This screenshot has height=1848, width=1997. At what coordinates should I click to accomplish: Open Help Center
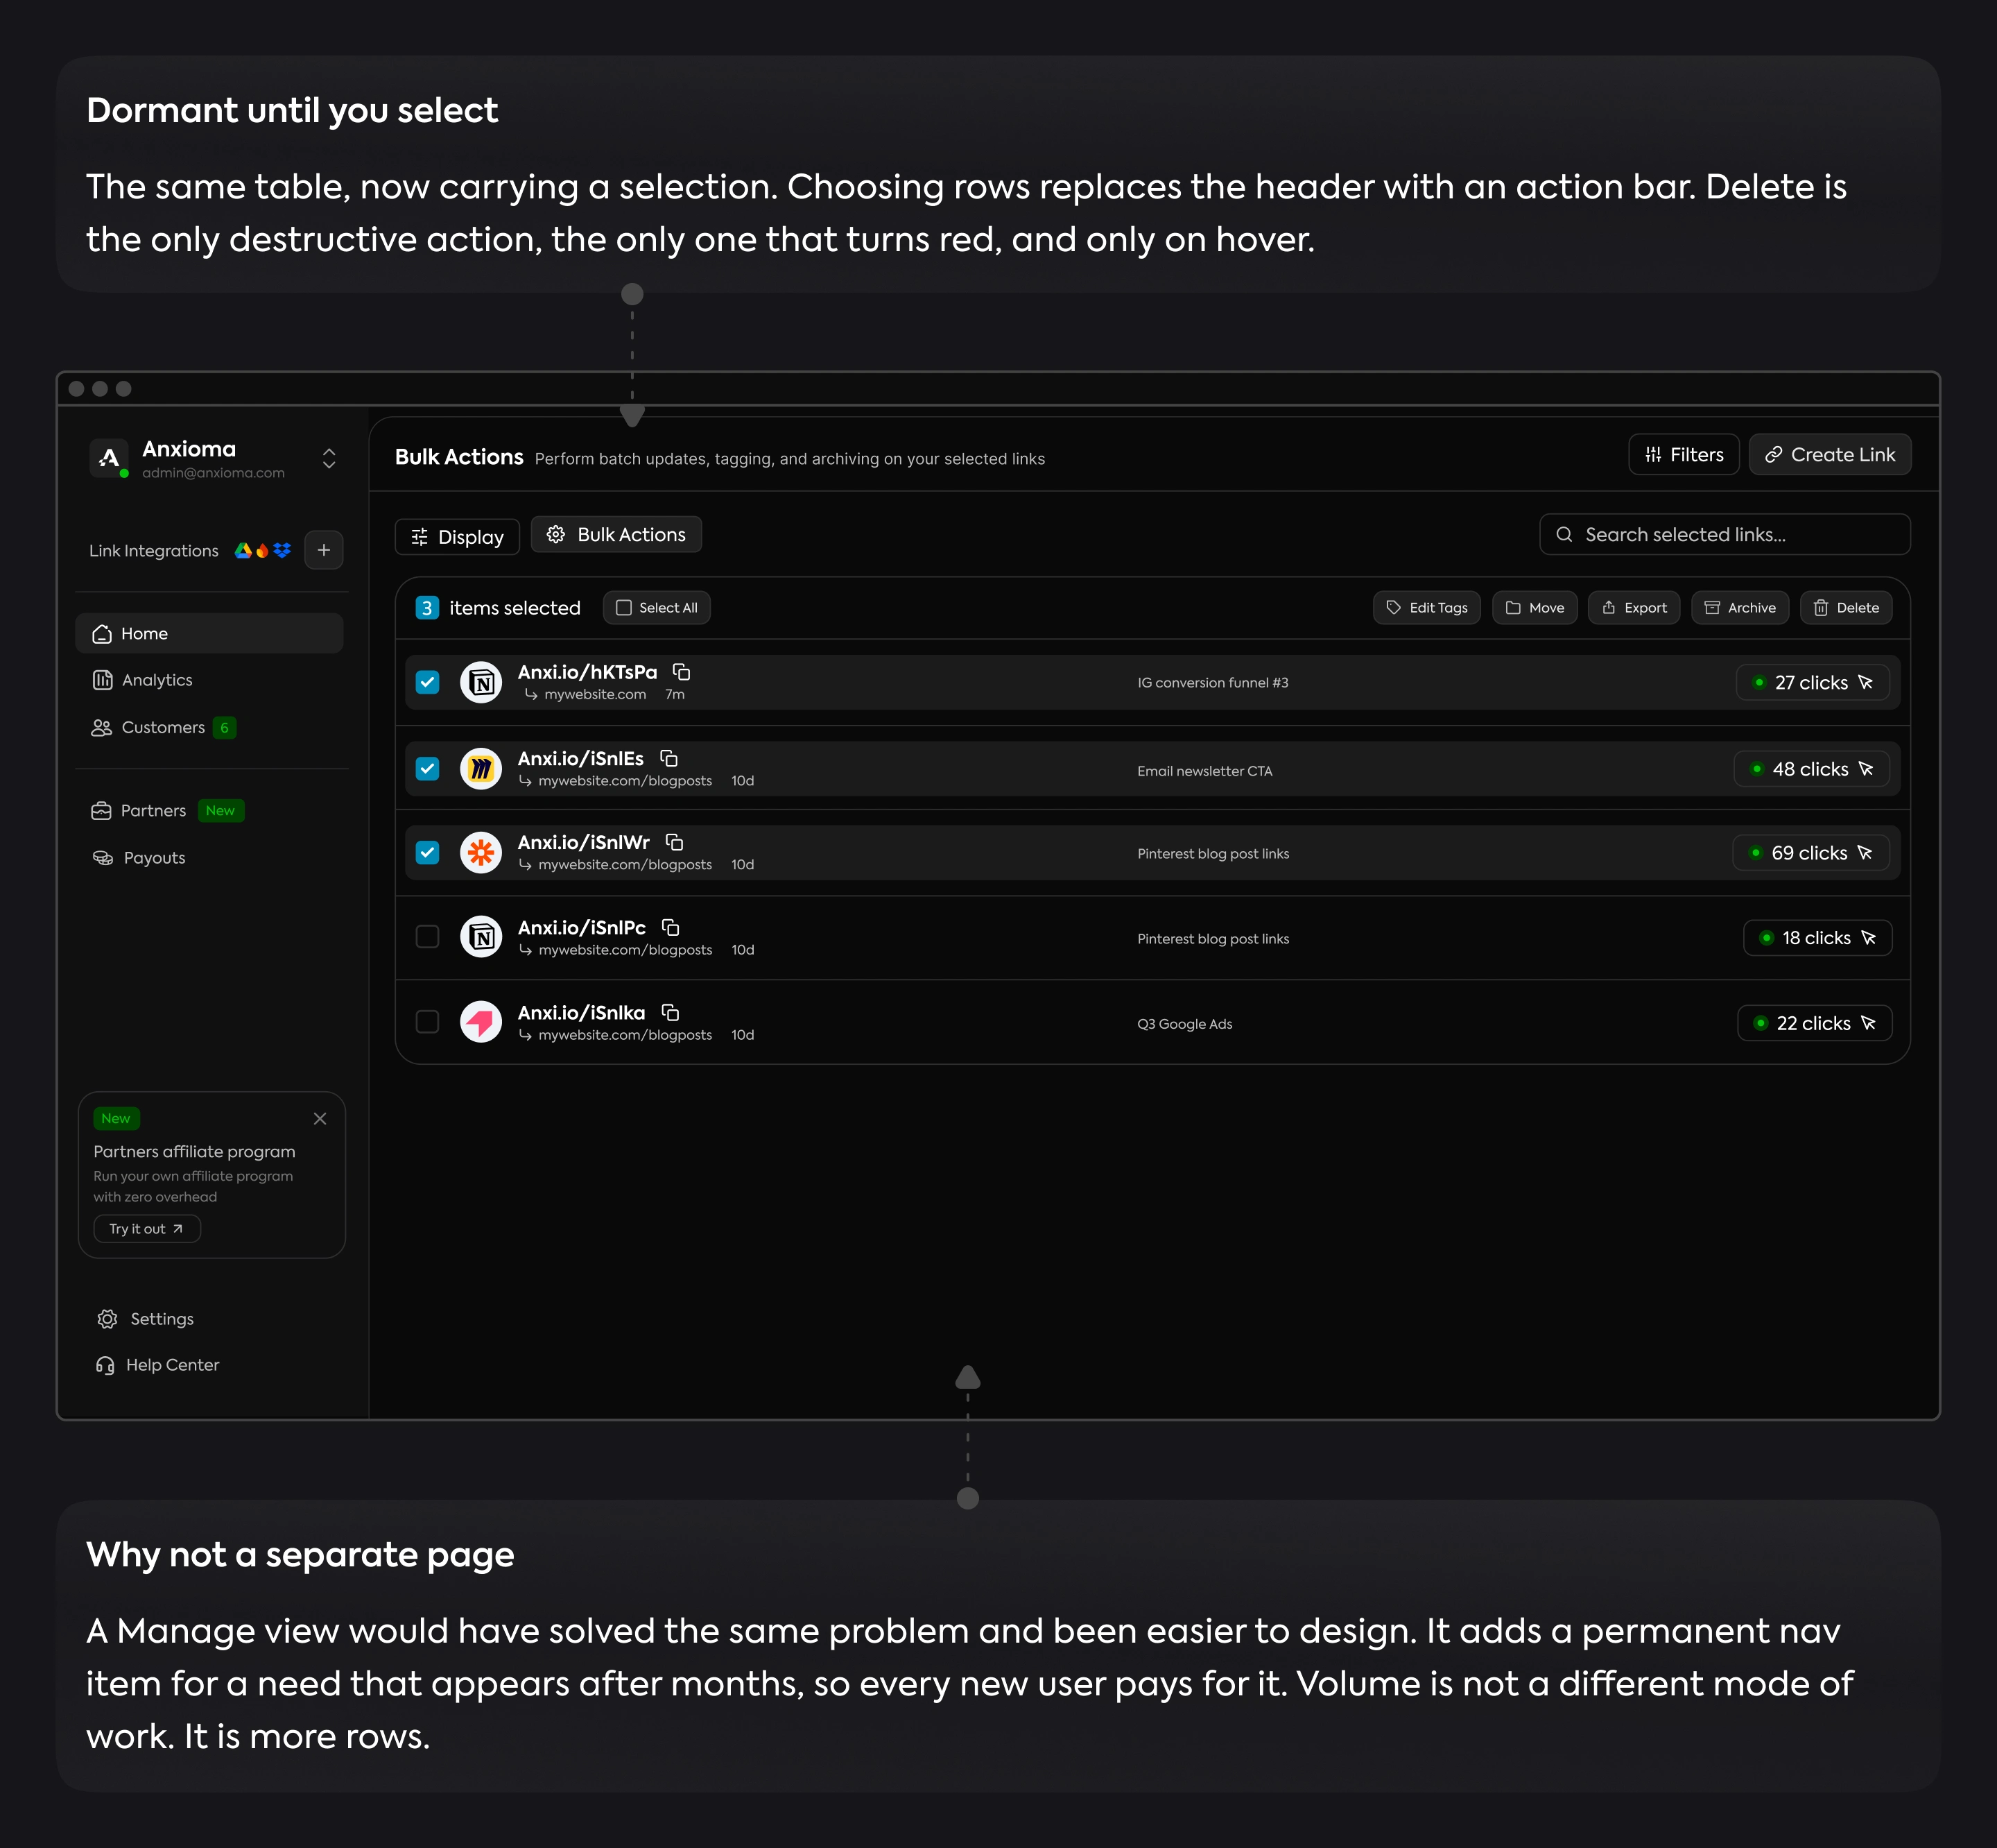(x=158, y=1365)
